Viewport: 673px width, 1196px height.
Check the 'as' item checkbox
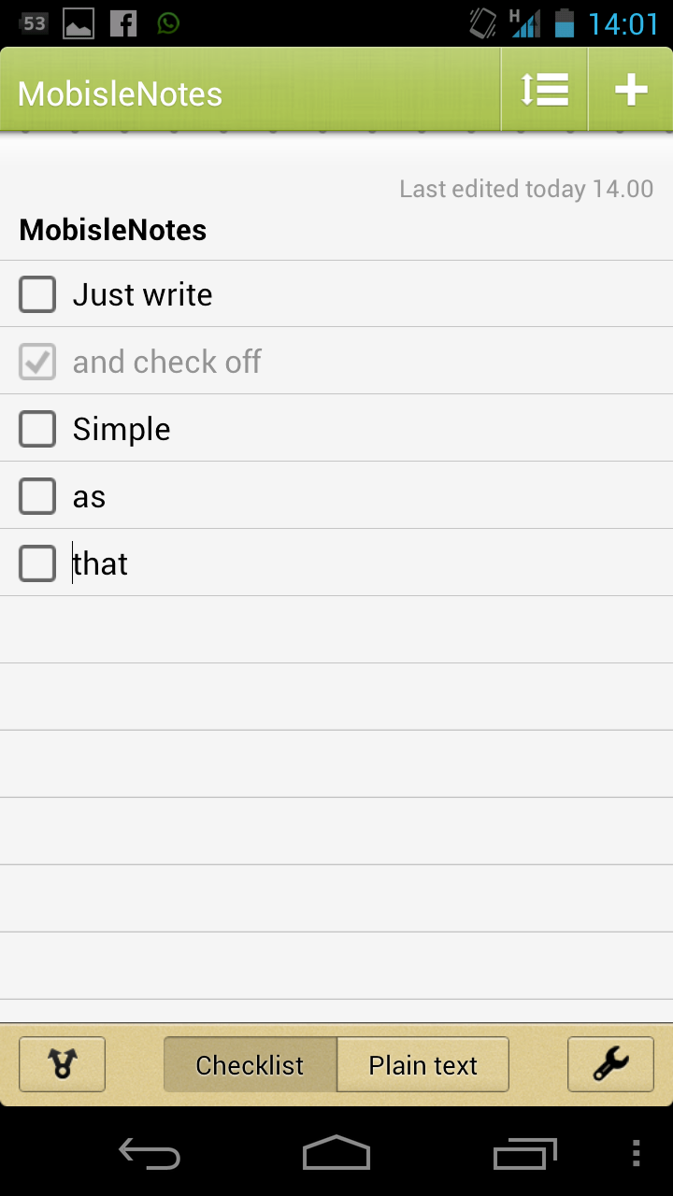click(37, 496)
